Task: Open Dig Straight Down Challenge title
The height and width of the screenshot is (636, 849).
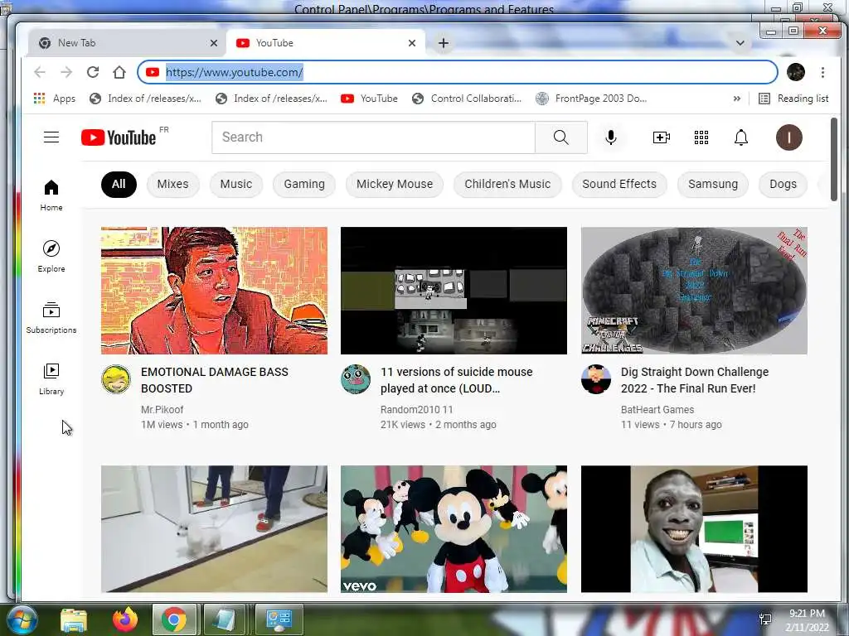Action: 695,380
